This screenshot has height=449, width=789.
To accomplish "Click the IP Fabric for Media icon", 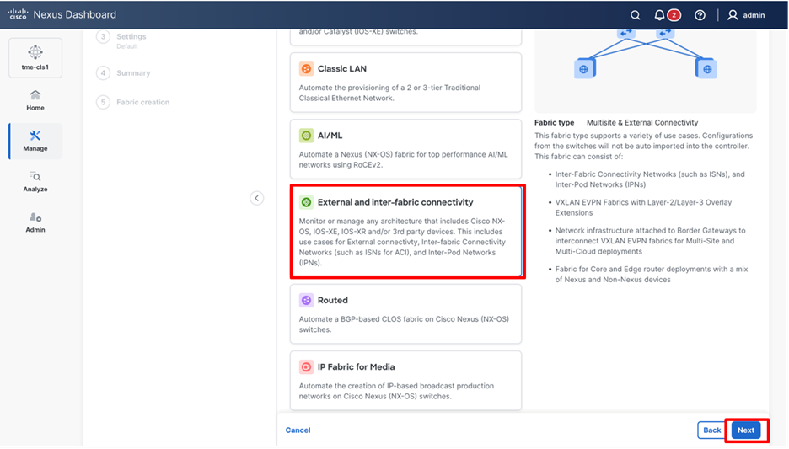I will point(306,367).
